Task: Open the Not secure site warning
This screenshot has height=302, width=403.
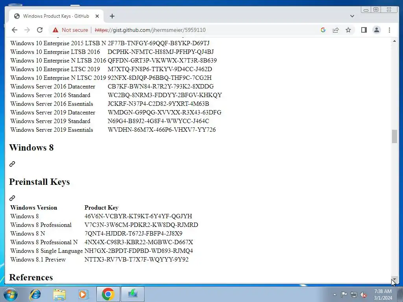Action: [x=70, y=30]
